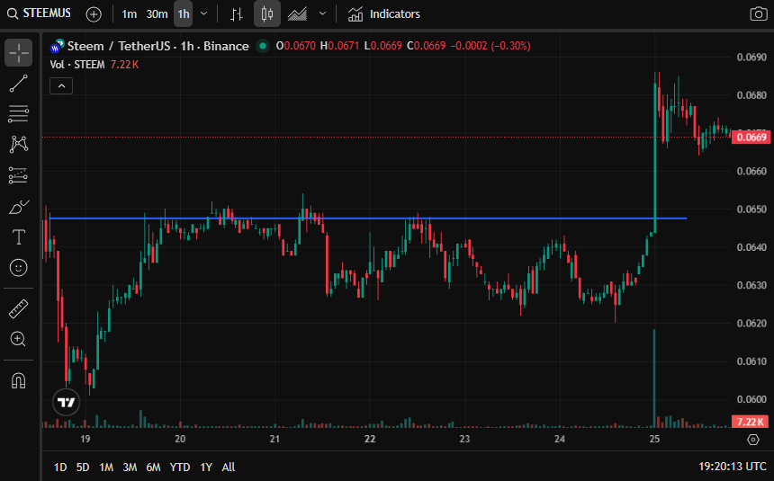Switch to candlestick chart style
The image size is (774, 481).
coord(267,14)
